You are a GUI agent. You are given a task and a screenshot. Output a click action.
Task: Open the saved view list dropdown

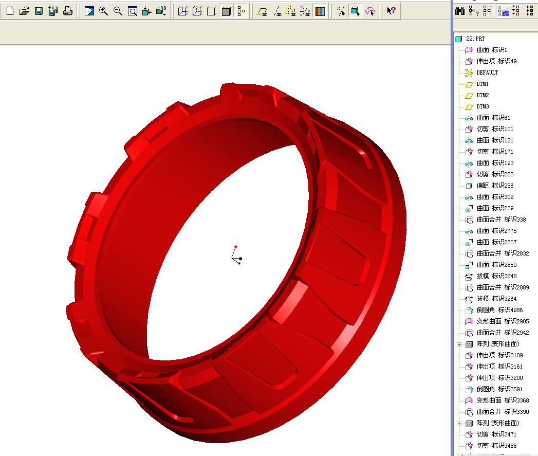click(161, 11)
